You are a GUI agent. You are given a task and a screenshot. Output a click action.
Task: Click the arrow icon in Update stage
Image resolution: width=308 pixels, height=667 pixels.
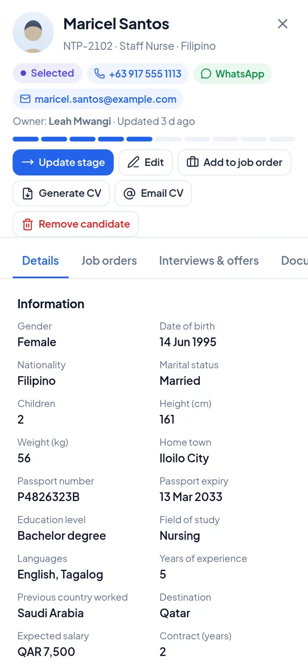28,162
